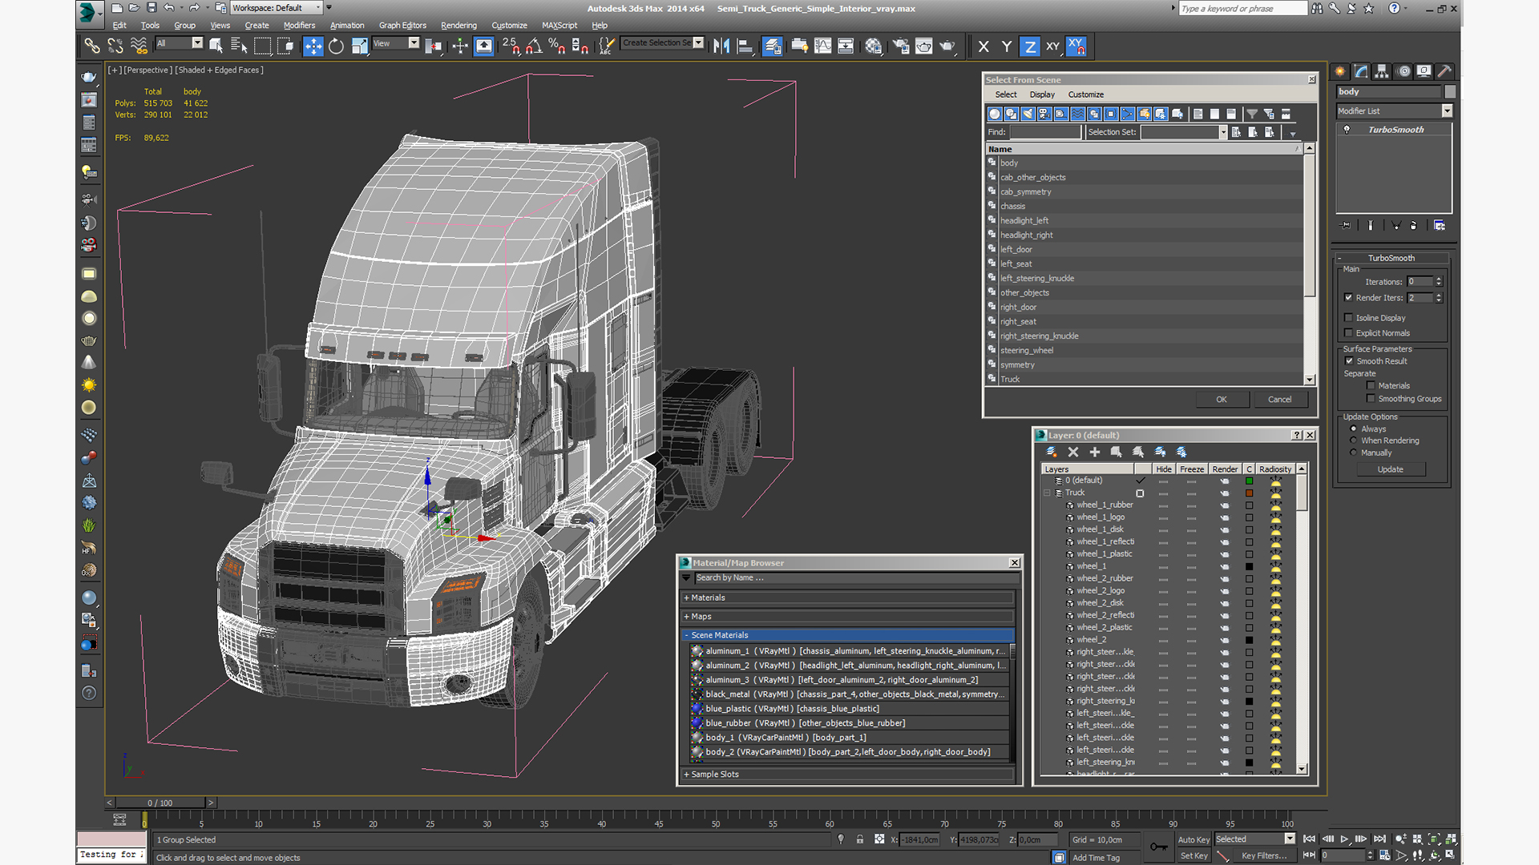Open Create Selection Set dropdown

click(x=663, y=43)
